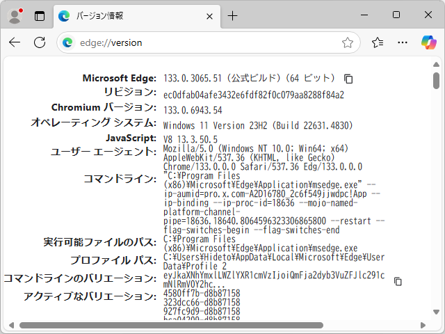Click the Chromium バージョン: label
445x334 pixels.
(x=104, y=107)
